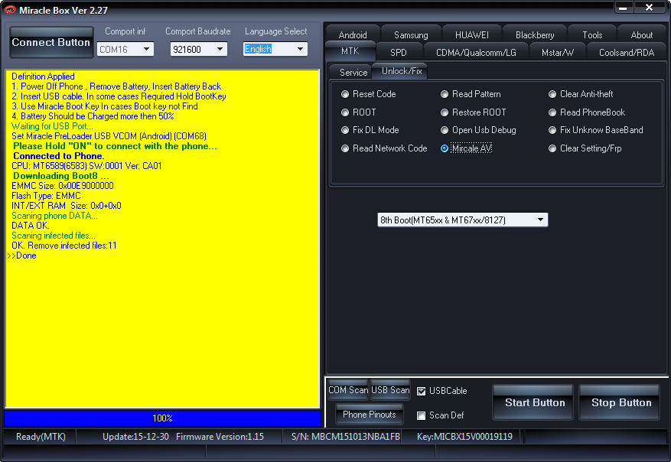Click the S/N status bar entry

tap(345, 436)
